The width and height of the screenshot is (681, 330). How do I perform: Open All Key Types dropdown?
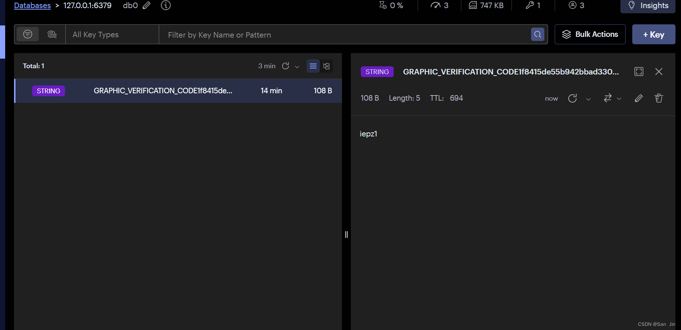(x=112, y=35)
